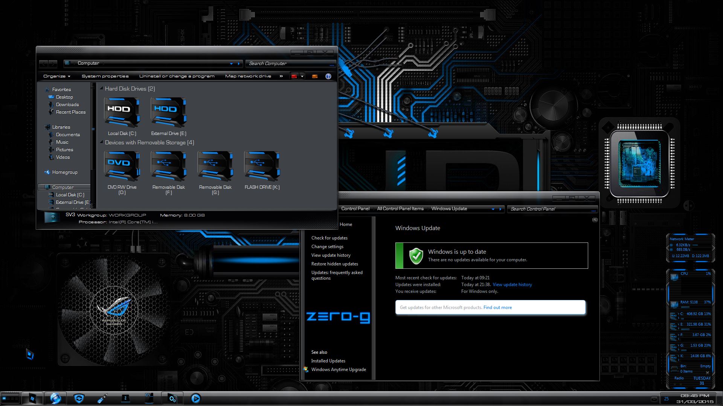The height and width of the screenshot is (406, 723).
Task: Expand the toolbar overflow chevron
Action: pos(281,76)
